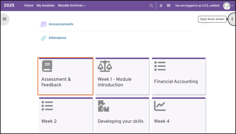Viewport: 236px width, 134px height.
Task: Open the notifications bell icon
Action: [x=161, y=6]
